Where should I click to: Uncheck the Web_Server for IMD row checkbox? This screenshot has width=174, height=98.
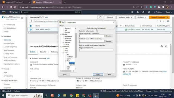click(31, 30)
